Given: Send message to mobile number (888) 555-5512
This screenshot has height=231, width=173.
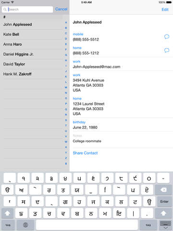Looking at the screenshot, I should pyautogui.click(x=167, y=37).
